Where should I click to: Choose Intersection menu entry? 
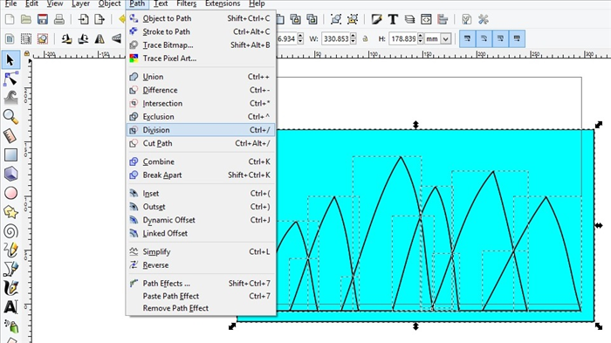pos(201,103)
